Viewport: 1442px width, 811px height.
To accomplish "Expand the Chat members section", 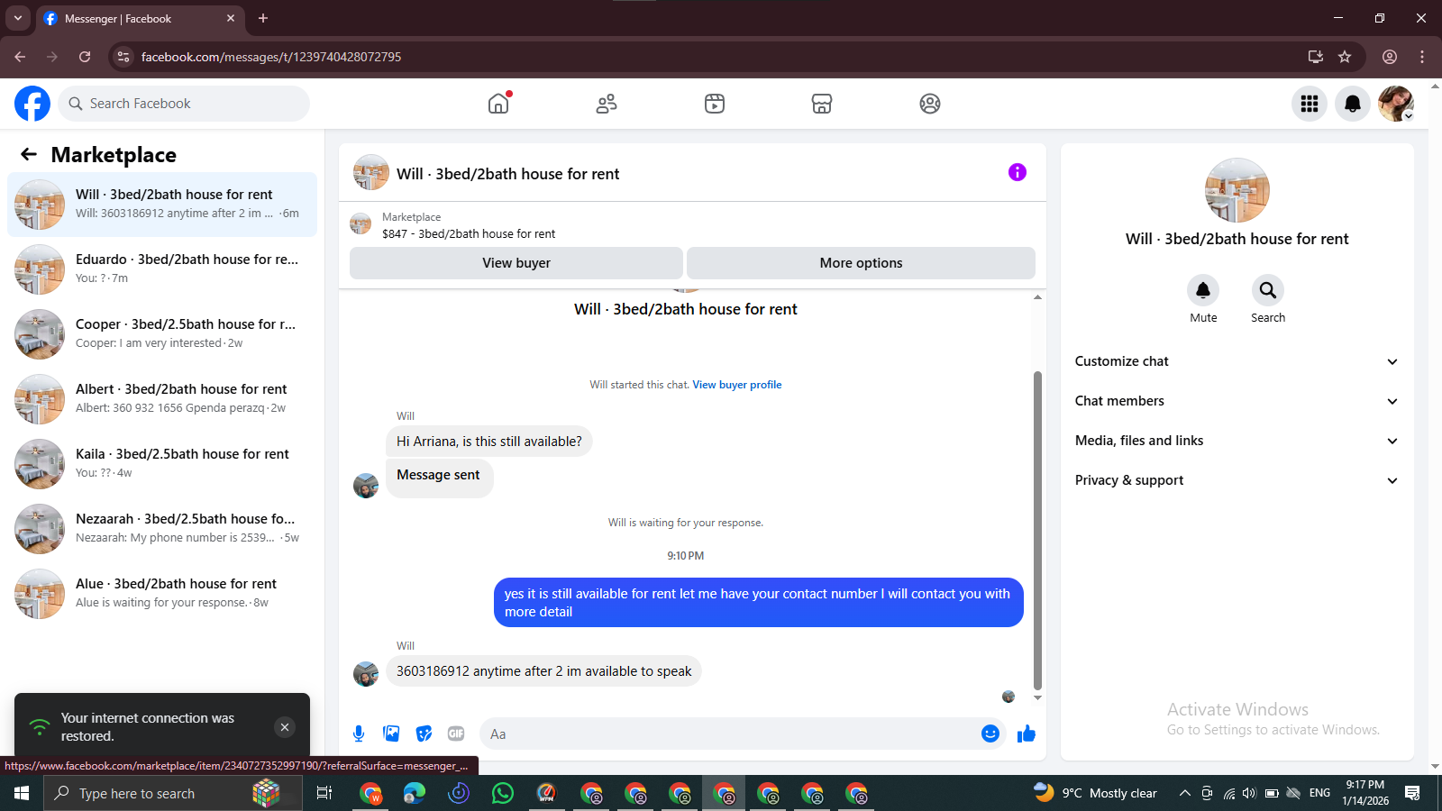I will point(1237,401).
